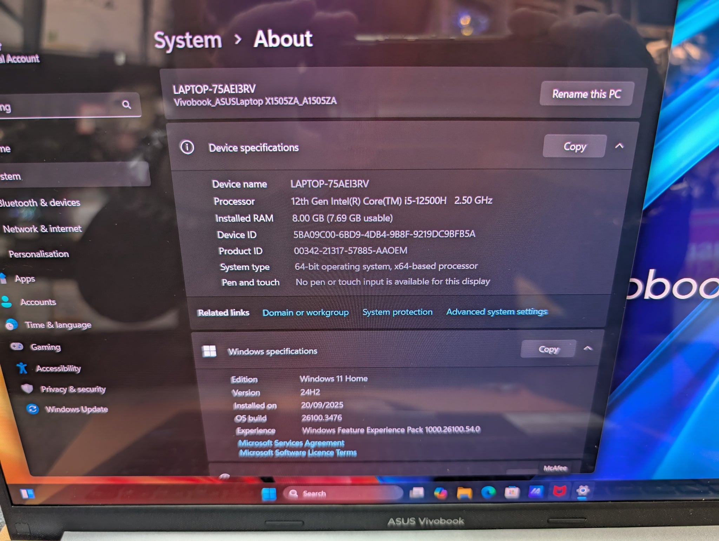Viewport: 719px width, 541px height.
Task: Open Personalisation settings
Action: [39, 254]
